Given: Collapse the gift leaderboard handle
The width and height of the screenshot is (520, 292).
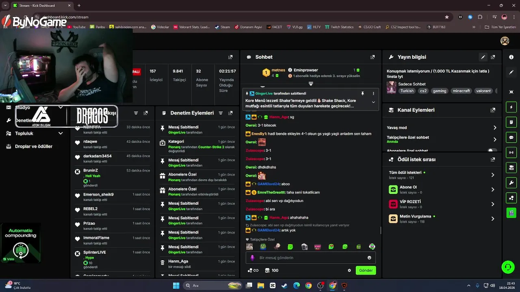Looking at the screenshot, I should (311, 84).
